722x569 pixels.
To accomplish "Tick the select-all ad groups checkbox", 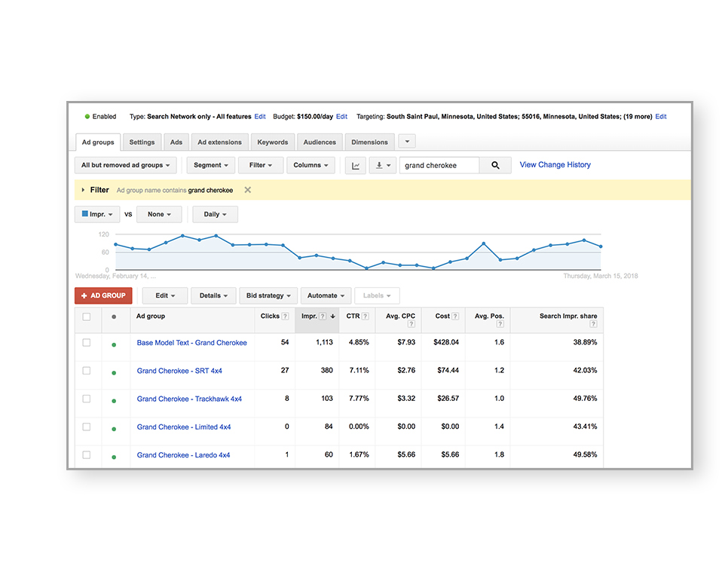I will coord(87,317).
